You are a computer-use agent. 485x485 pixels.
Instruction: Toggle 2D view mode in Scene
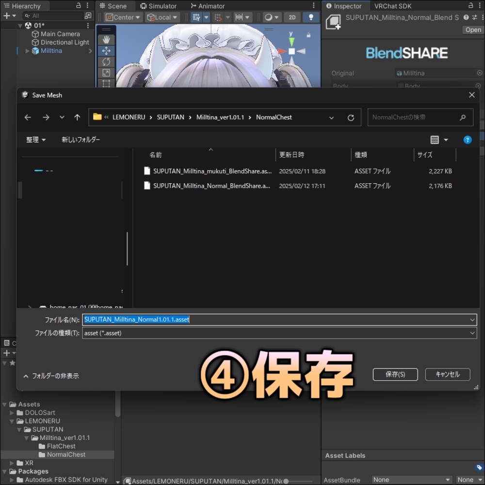coord(292,17)
